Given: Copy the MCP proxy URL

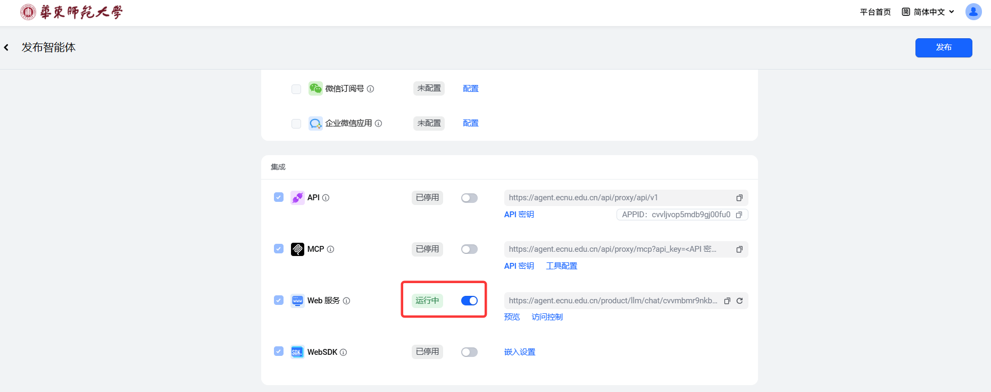Looking at the screenshot, I should (x=739, y=250).
